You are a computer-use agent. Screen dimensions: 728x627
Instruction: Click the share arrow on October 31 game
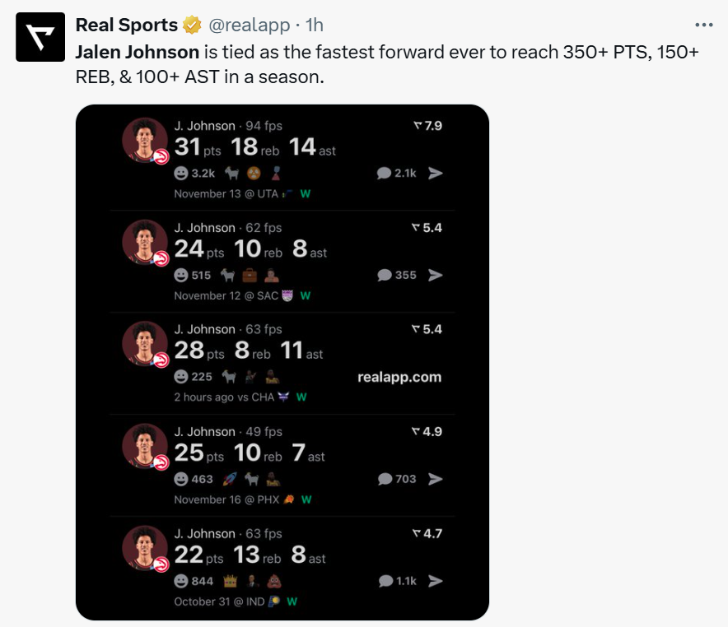click(x=436, y=581)
